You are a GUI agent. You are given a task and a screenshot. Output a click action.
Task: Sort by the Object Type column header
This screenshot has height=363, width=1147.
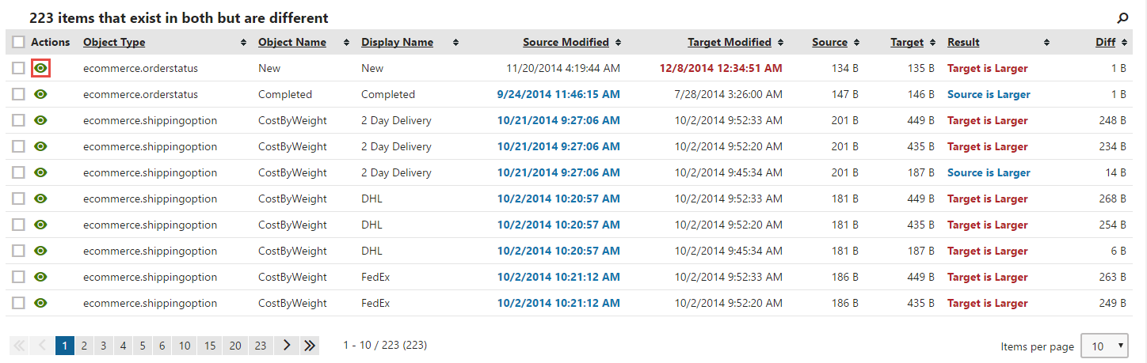coord(114,43)
